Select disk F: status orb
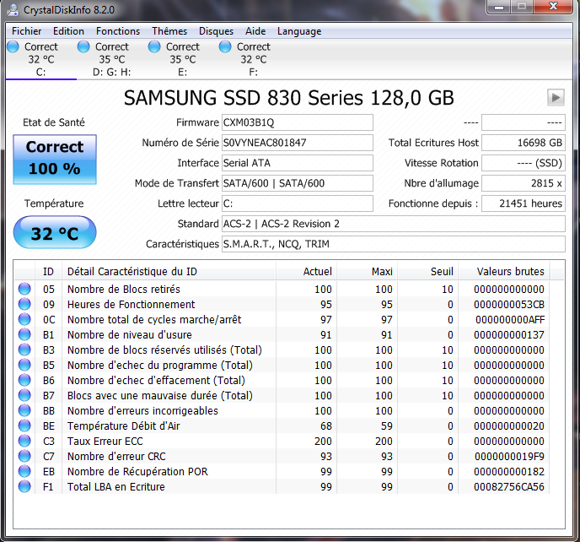 225,46
